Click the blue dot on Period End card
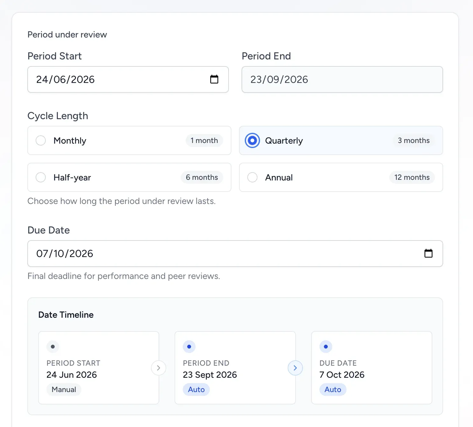This screenshot has height=427, width=473. point(189,347)
